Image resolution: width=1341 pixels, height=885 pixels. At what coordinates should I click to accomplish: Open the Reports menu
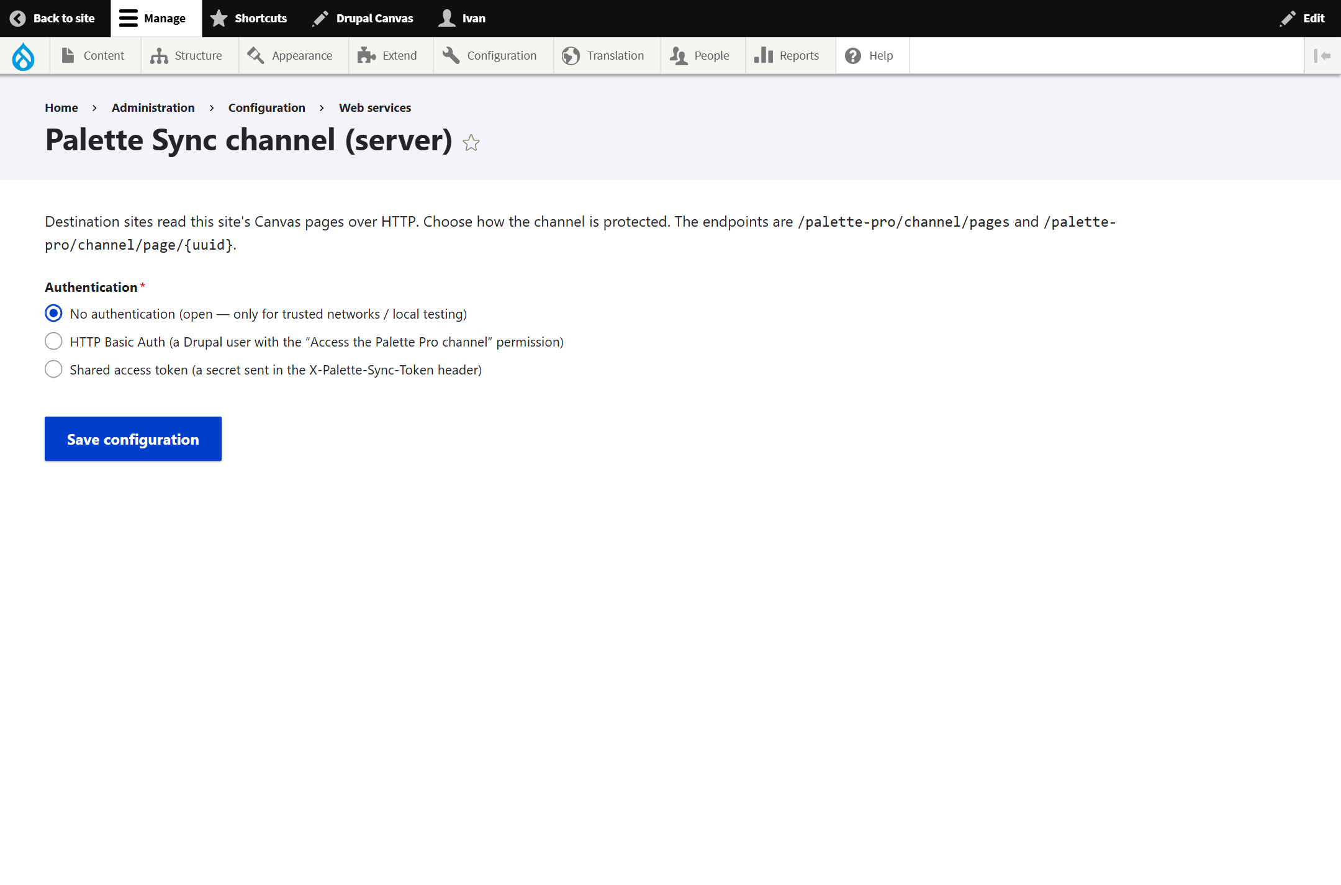(x=791, y=56)
